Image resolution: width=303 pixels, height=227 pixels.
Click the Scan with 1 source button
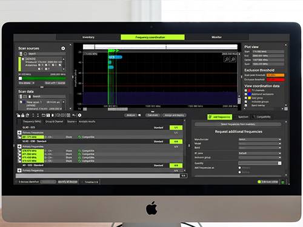point(55,83)
